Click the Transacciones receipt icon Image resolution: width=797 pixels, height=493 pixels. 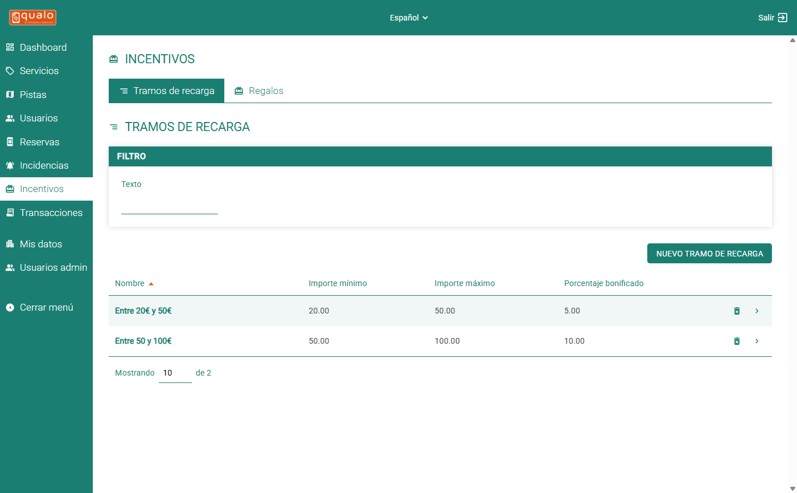[x=10, y=213]
